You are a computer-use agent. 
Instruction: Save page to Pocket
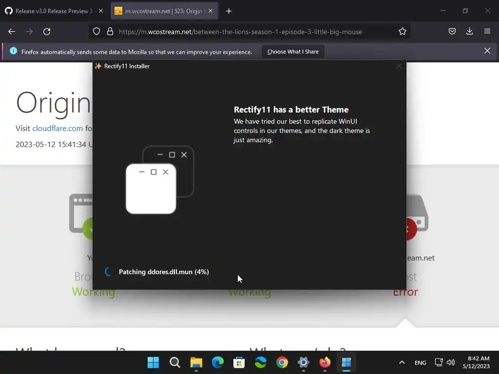[x=452, y=31]
